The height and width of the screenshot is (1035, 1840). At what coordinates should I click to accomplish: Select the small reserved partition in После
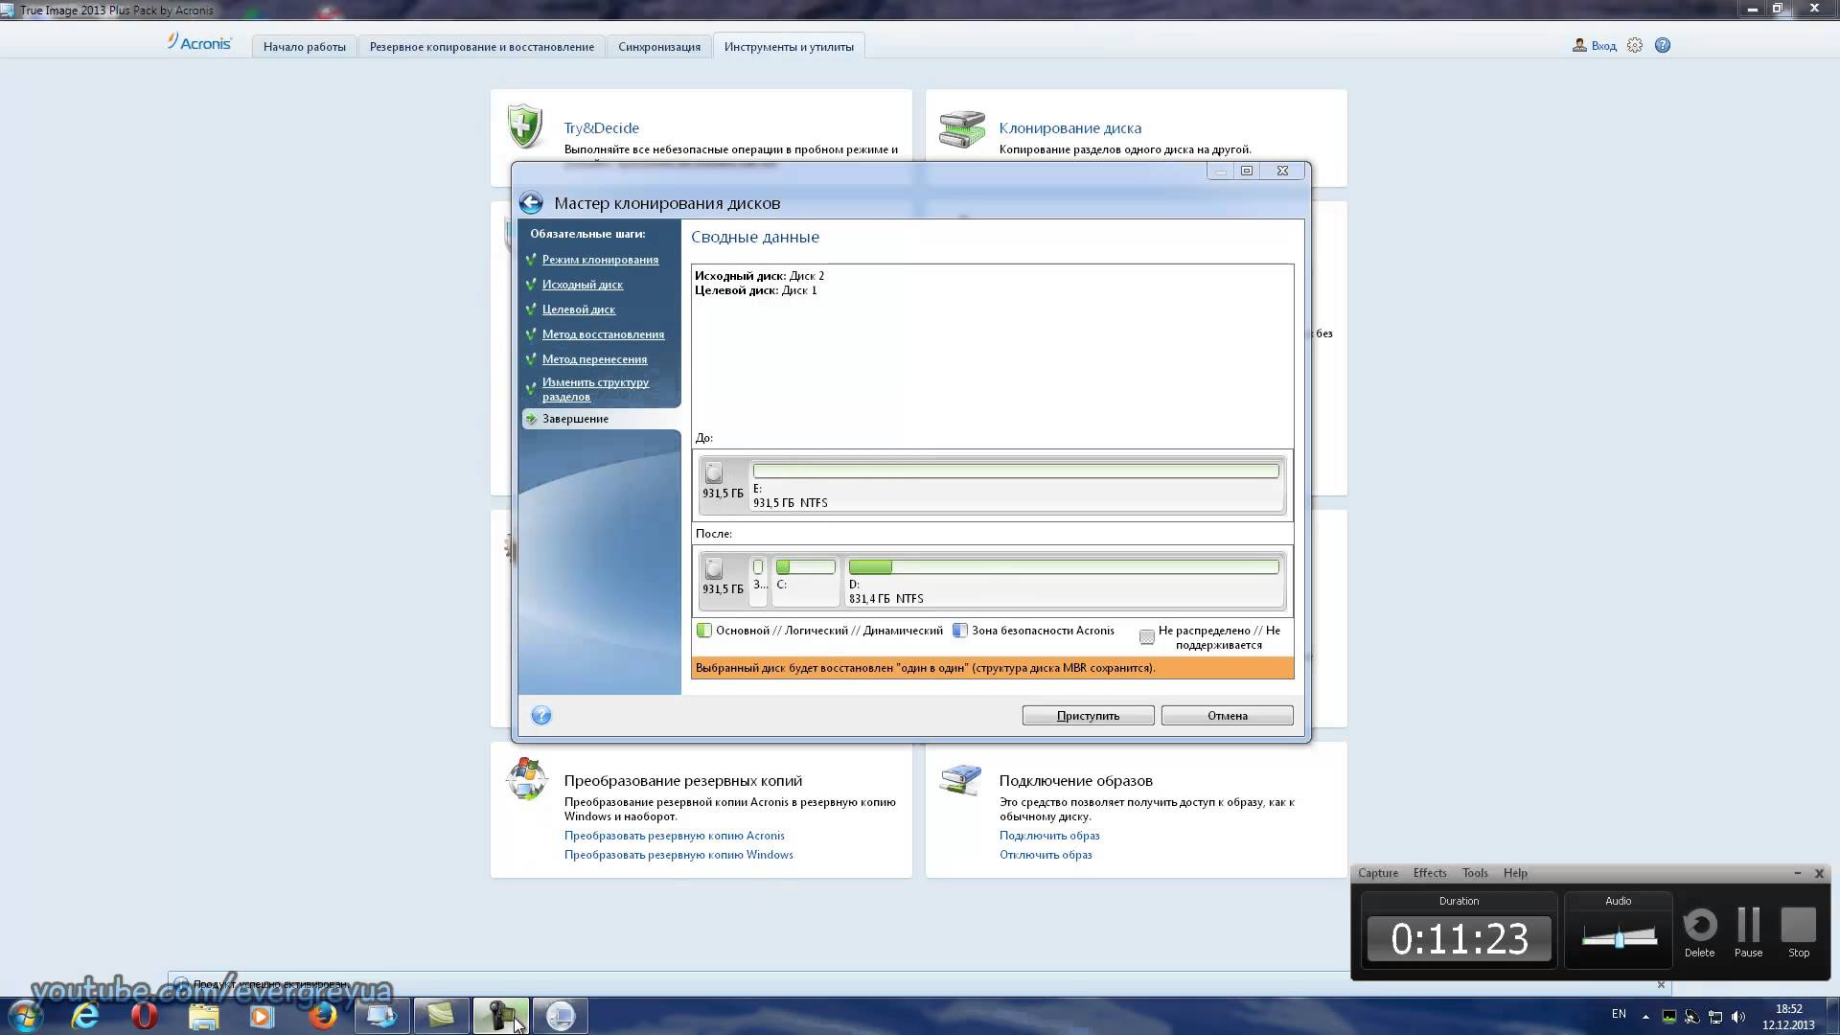coord(758,581)
